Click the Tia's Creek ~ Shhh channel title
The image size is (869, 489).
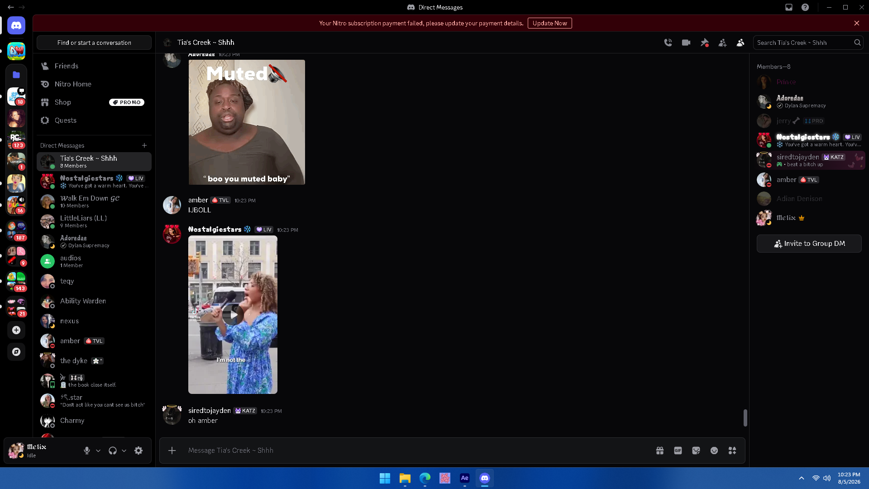click(x=205, y=43)
